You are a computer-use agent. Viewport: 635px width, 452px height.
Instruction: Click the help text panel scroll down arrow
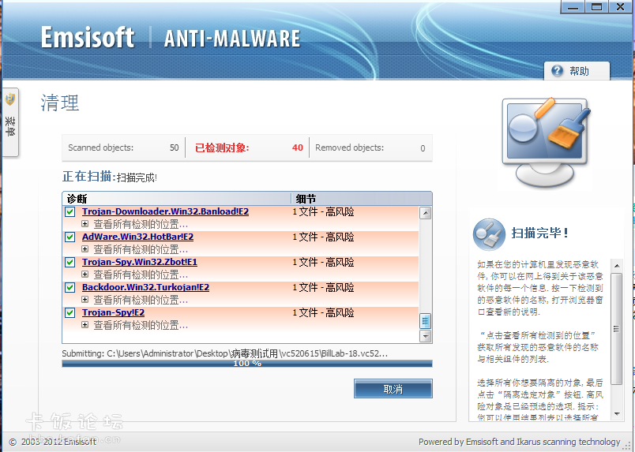click(616, 414)
